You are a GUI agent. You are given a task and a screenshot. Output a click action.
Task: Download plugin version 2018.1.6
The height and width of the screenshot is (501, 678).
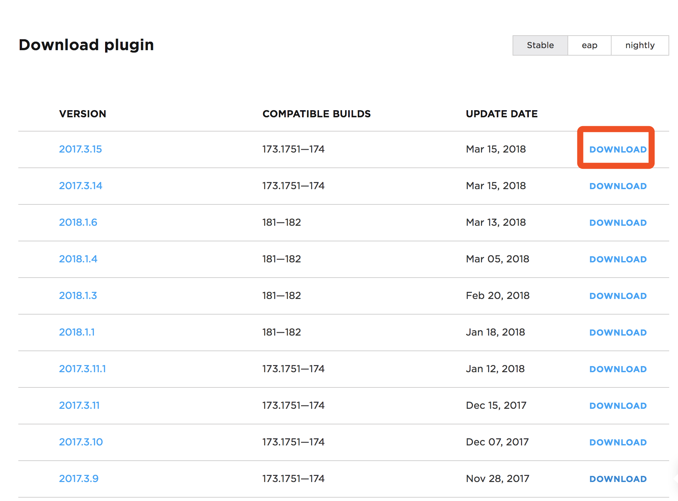coord(618,223)
